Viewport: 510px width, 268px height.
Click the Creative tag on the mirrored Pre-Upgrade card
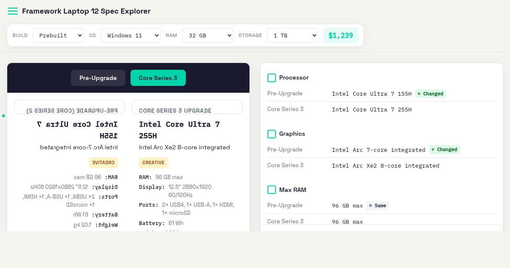pyautogui.click(x=103, y=163)
